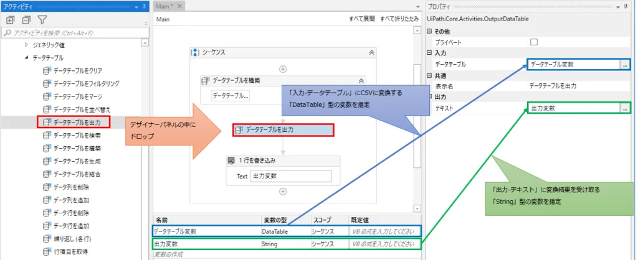Pin the アクティビティ panel
Screen dimensions: 638x260
click(144, 6)
